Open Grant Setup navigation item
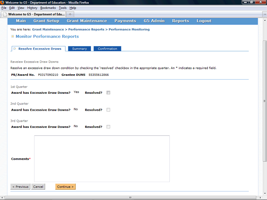267x200 pixels. pos(46,21)
